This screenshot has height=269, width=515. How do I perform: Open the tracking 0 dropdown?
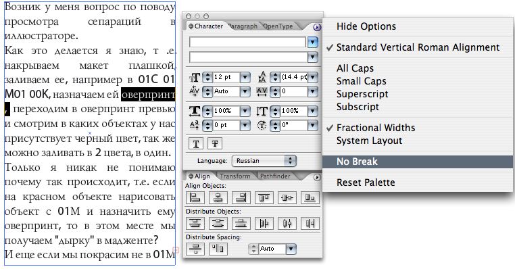pos(313,91)
